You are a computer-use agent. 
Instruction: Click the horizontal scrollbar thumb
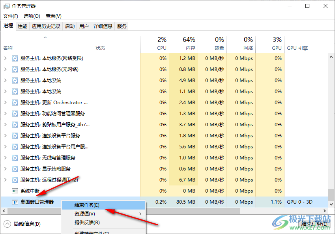tap(124, 211)
